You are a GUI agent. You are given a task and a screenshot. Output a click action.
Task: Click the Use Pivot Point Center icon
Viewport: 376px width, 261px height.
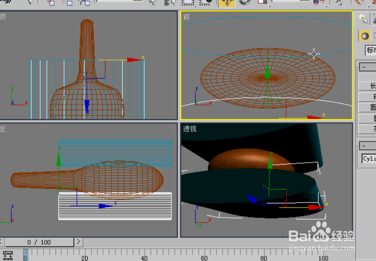[319, 2]
